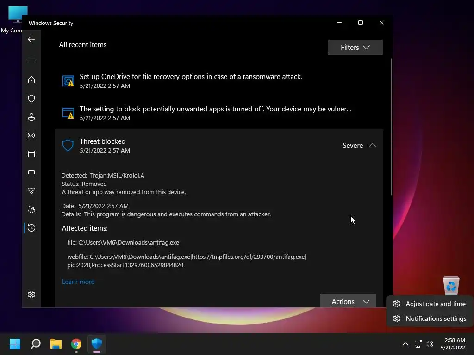Click the webfile tmpfiles.org URL text
Screen dimensions: 474x355
coord(249,257)
